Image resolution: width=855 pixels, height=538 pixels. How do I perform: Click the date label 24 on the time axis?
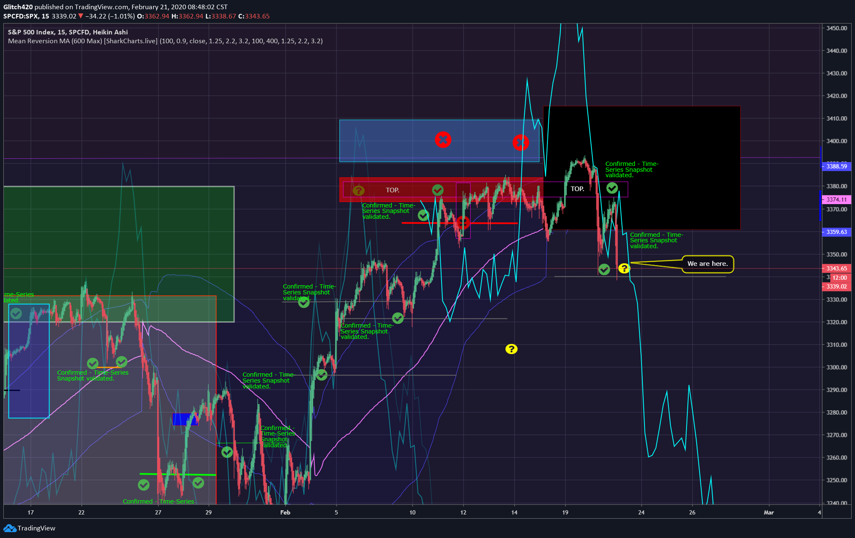click(641, 512)
